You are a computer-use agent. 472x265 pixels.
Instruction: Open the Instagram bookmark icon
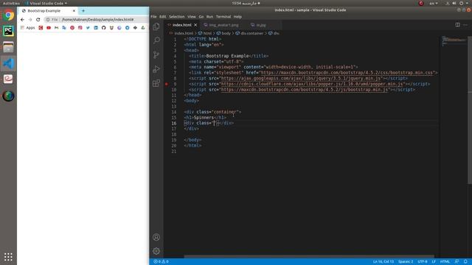click(x=80, y=28)
